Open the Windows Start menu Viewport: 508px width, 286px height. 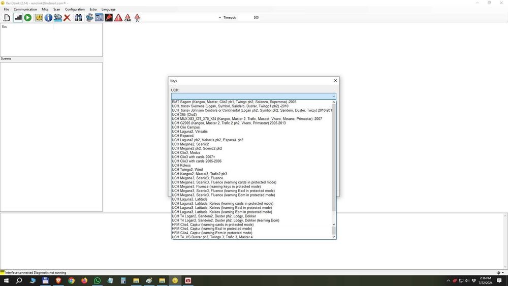(6, 280)
